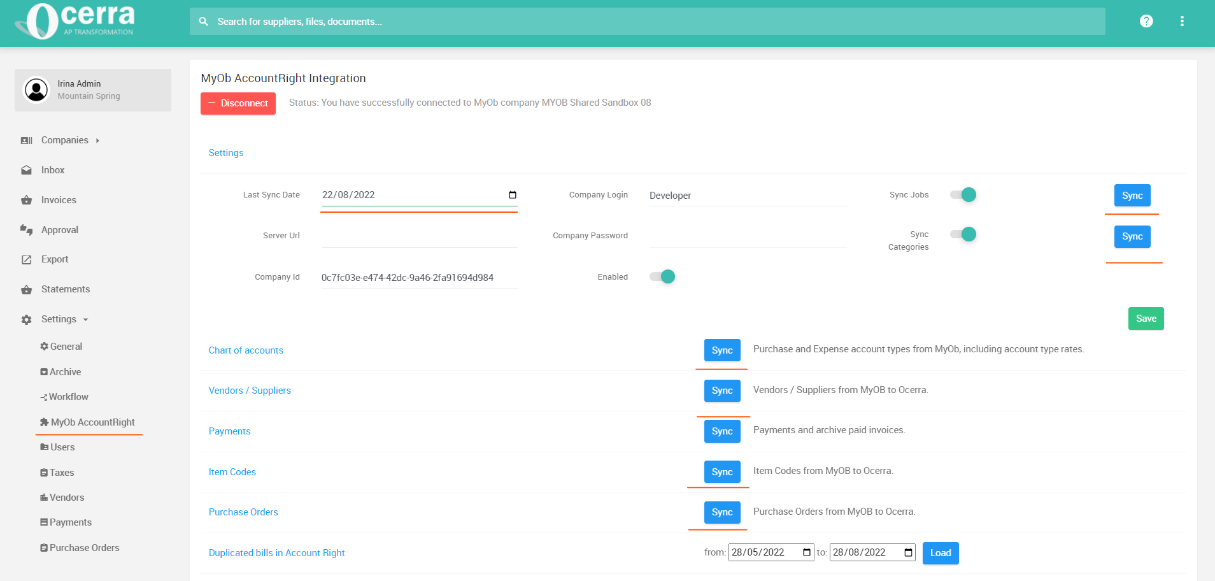The image size is (1215, 581).
Task: Click the Inbox envelope icon
Action: pyautogui.click(x=27, y=170)
